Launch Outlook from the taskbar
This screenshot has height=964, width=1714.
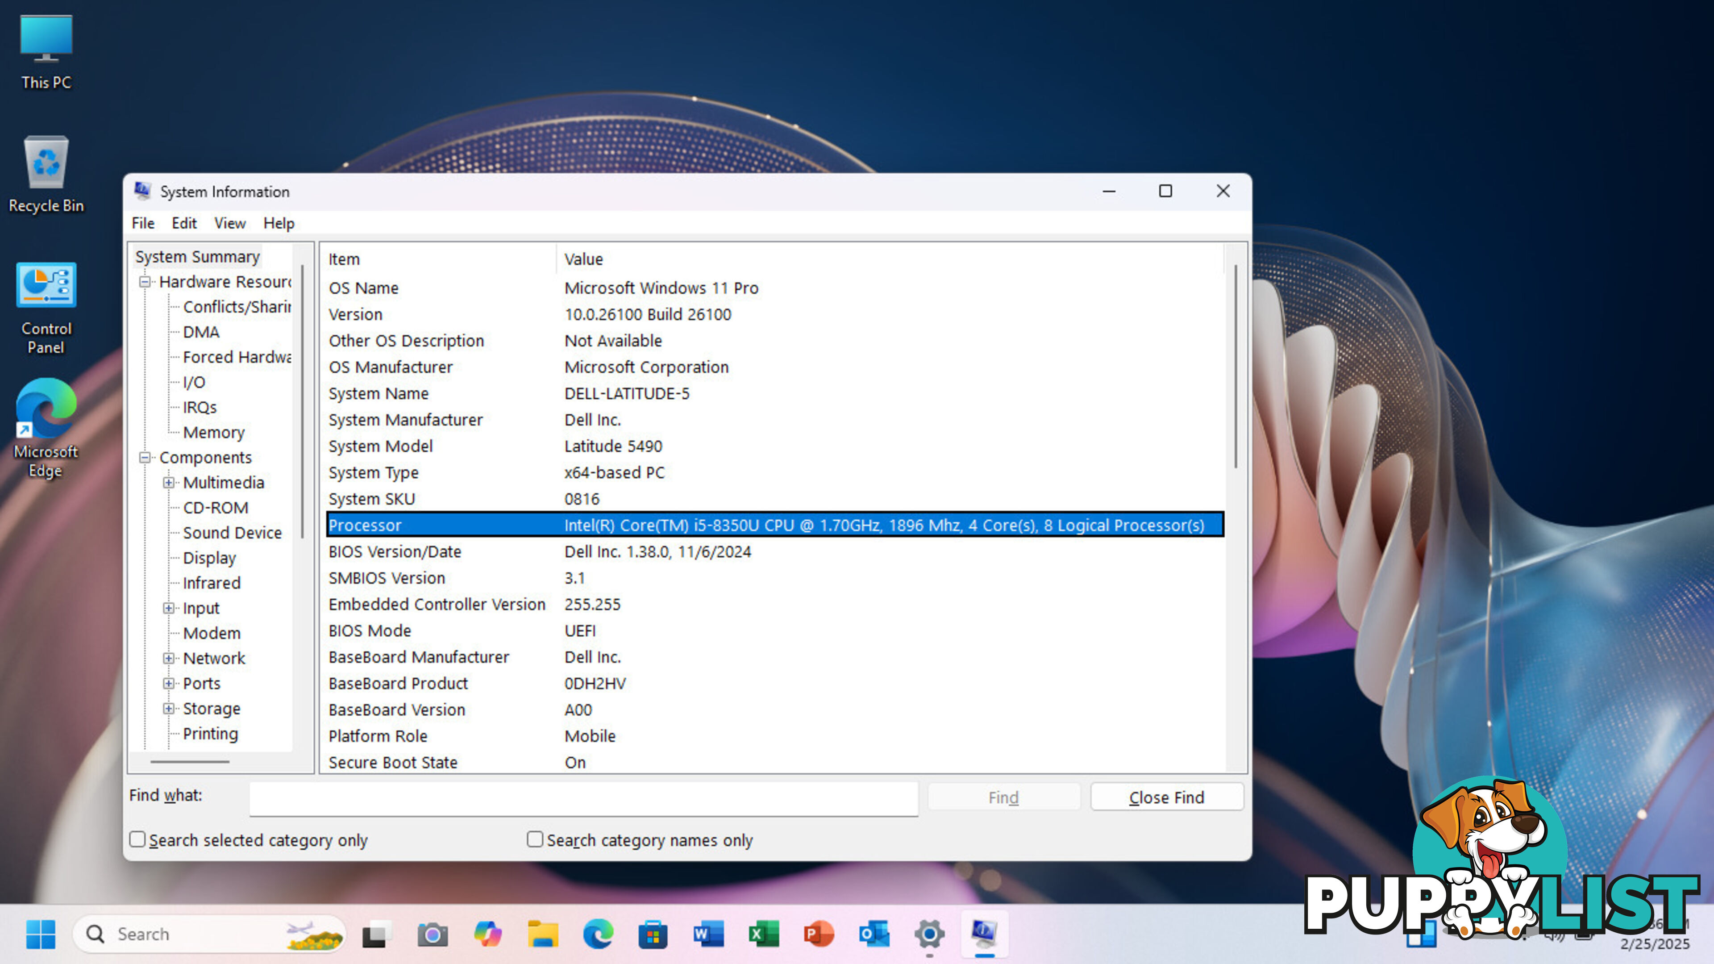[x=874, y=933]
